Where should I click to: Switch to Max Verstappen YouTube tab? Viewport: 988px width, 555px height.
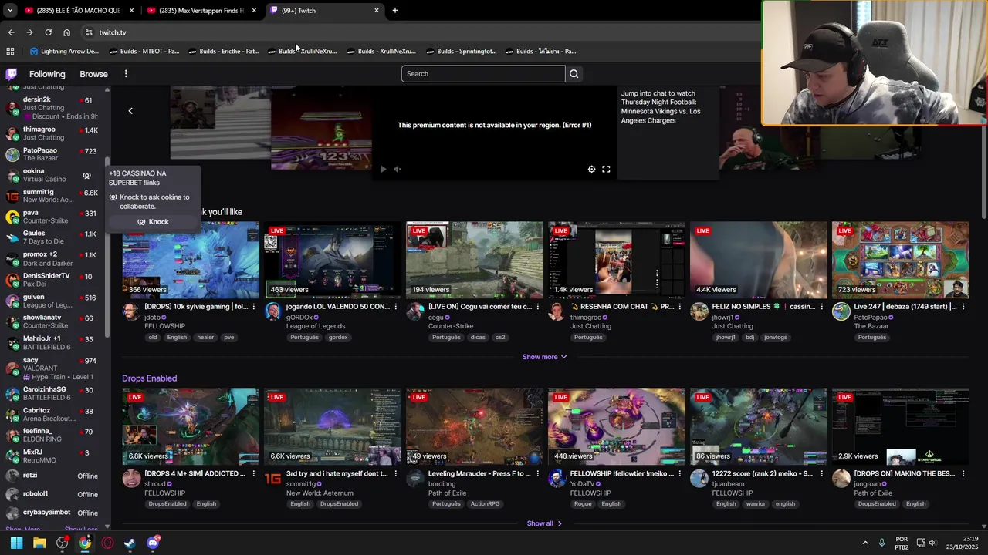(x=201, y=11)
